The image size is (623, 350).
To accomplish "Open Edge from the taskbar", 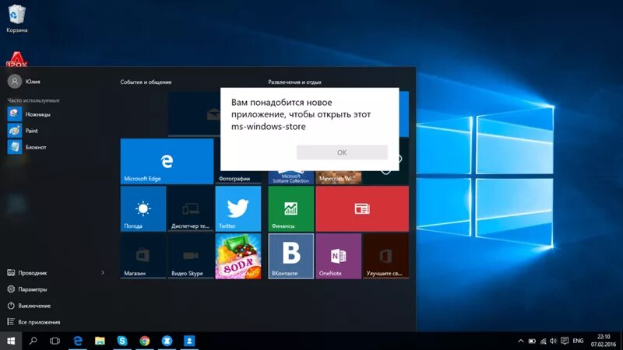I will 78,341.
